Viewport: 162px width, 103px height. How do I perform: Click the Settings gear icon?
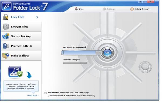104,9
